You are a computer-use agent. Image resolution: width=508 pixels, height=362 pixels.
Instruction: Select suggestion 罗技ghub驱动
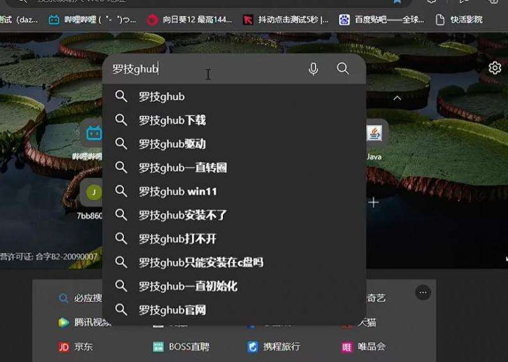point(234,144)
